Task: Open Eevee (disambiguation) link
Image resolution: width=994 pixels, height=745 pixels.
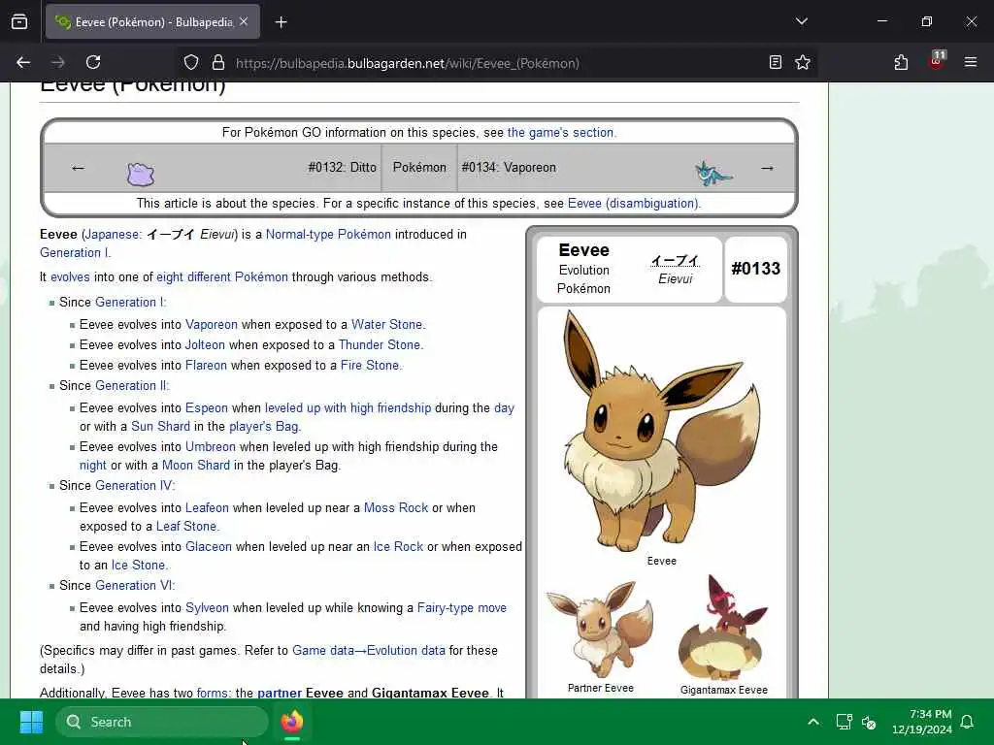Action: coord(633,204)
